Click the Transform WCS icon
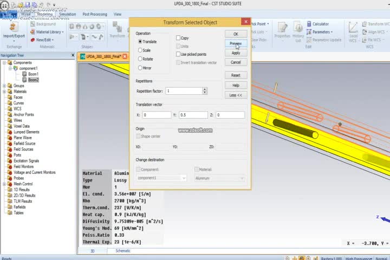This screenshot has height=260, width=390. [365, 24]
